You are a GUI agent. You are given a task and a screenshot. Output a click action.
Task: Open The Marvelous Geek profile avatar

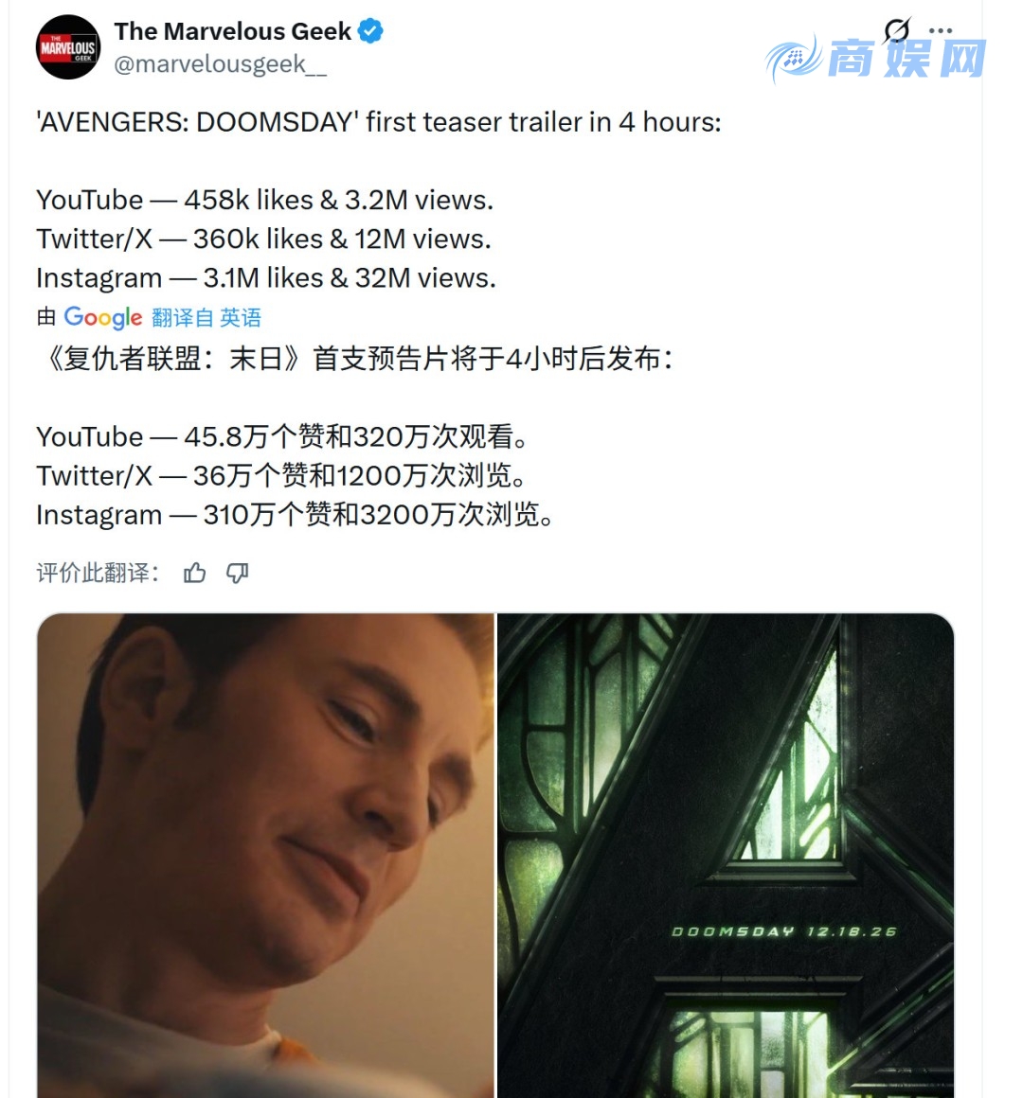[x=68, y=47]
